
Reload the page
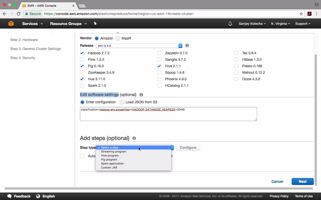pos(19,14)
